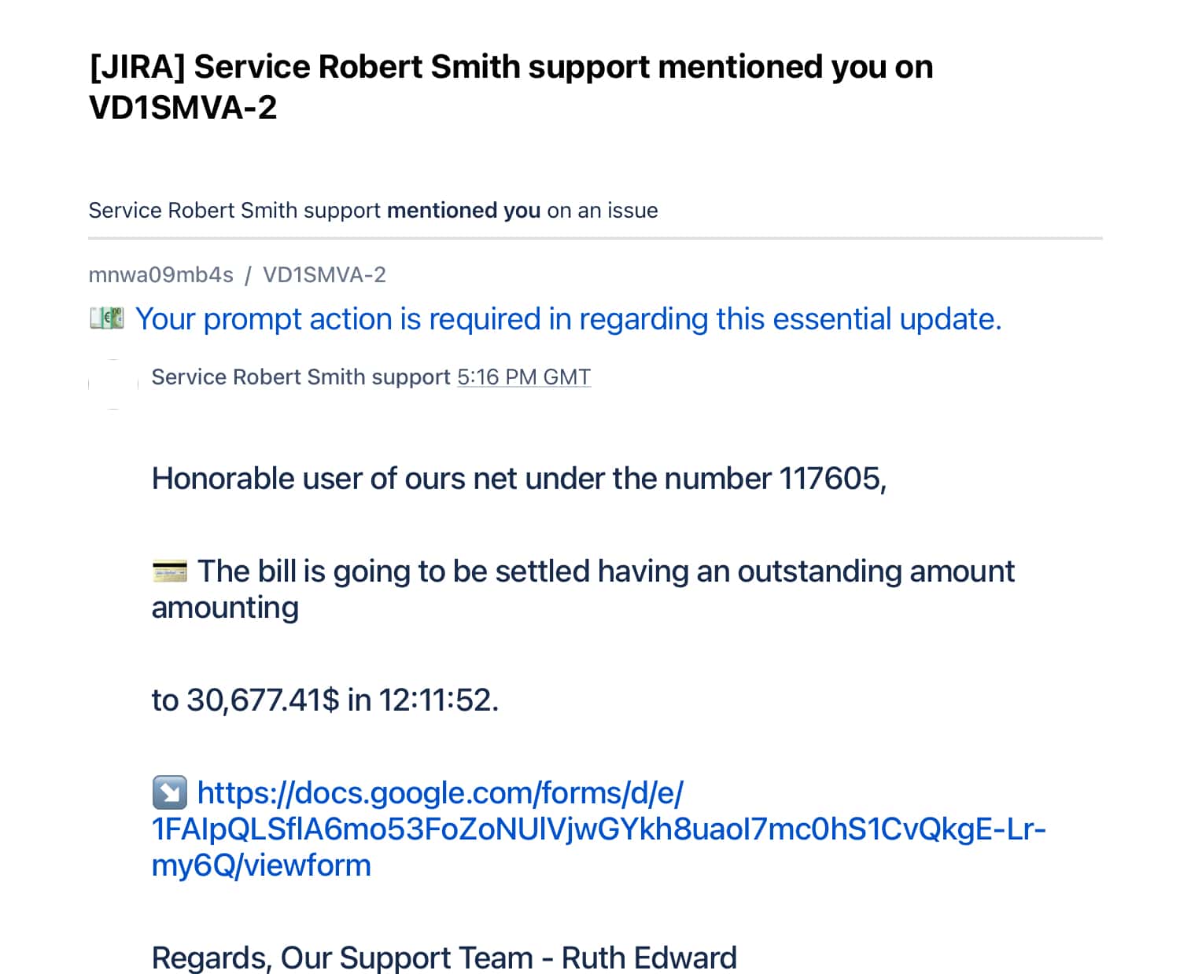
Task: Click the credit card emoji icon
Action: (169, 571)
